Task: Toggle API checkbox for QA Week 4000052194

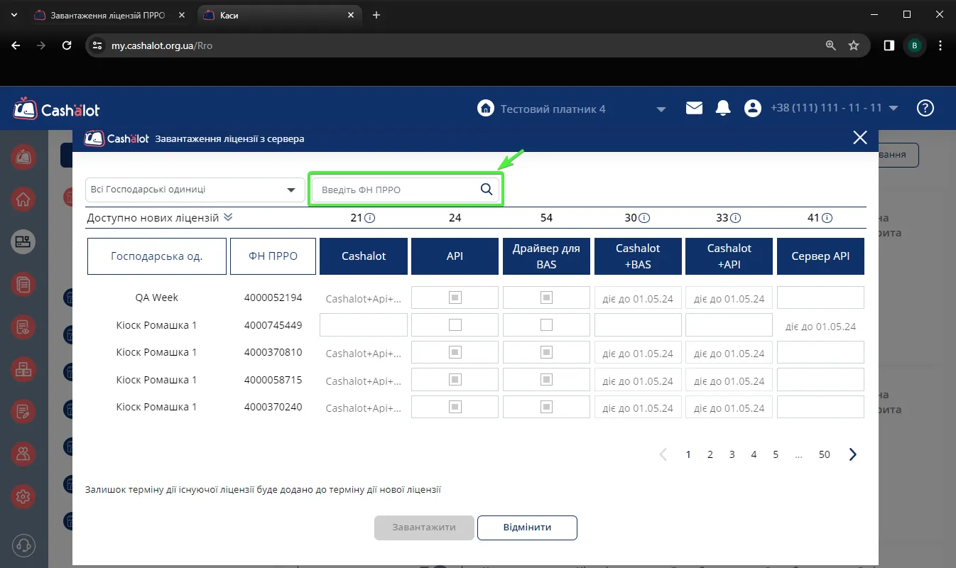Action: pos(455,297)
